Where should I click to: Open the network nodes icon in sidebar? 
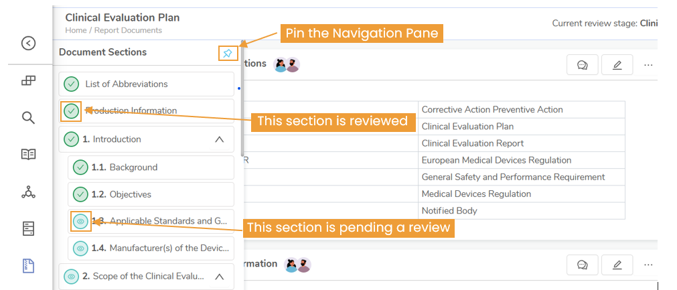29,192
